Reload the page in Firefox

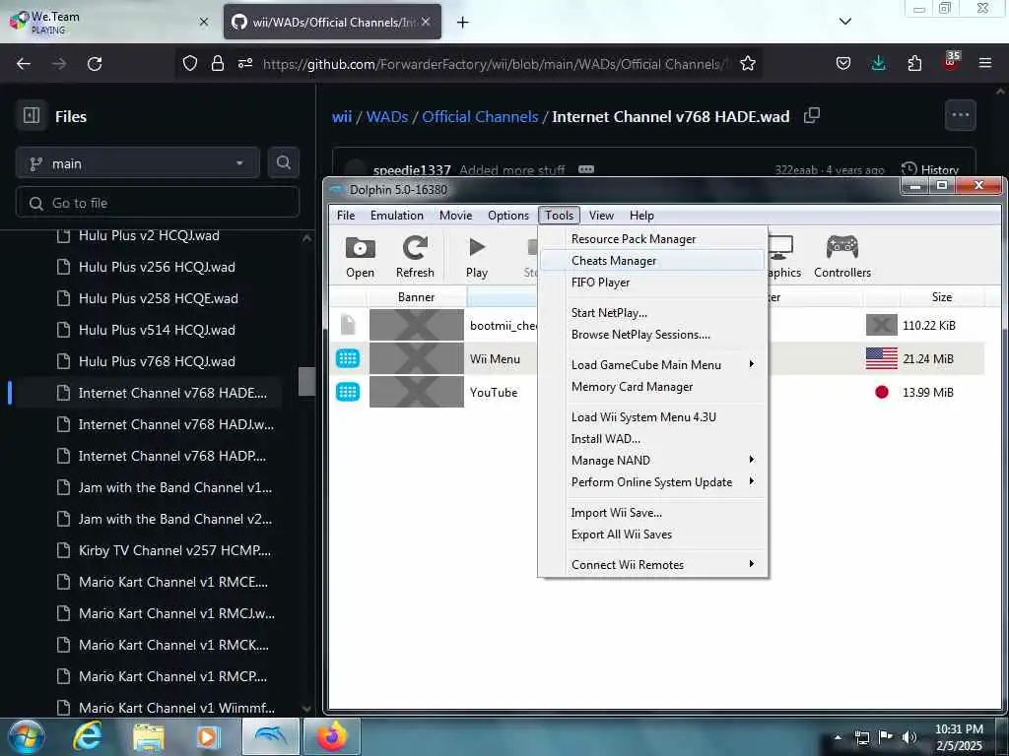point(95,64)
